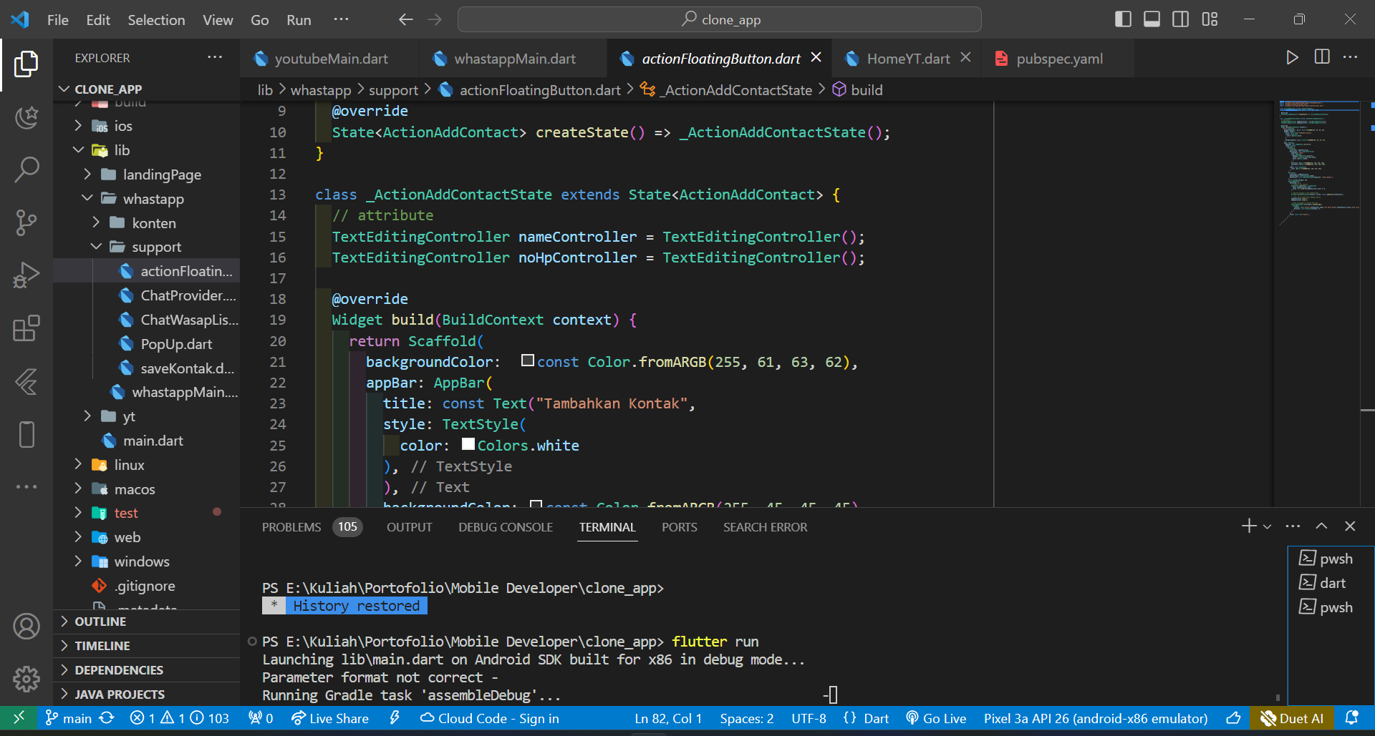Open the Run and Debug view

pyautogui.click(x=26, y=275)
